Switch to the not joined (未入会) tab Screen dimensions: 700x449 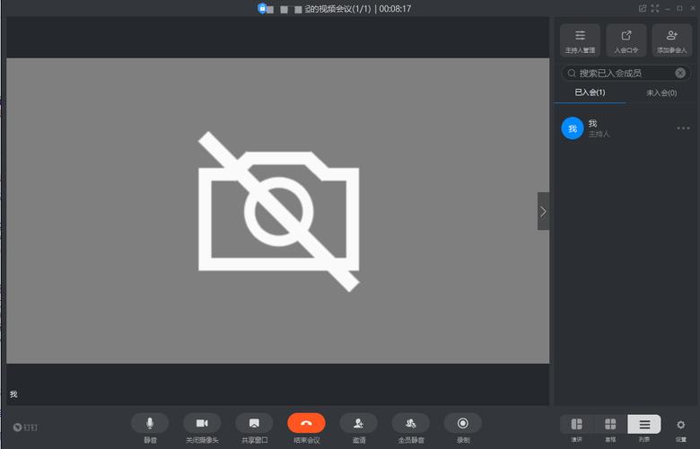point(661,92)
